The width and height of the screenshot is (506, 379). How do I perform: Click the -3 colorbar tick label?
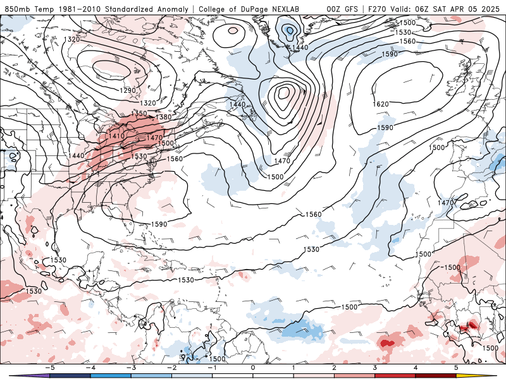click(130, 368)
